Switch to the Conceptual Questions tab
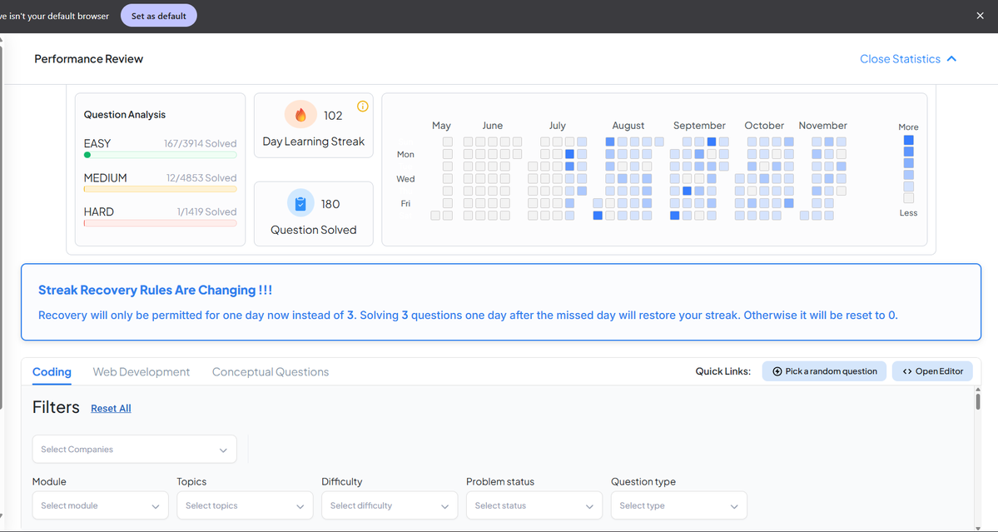 [x=270, y=371]
